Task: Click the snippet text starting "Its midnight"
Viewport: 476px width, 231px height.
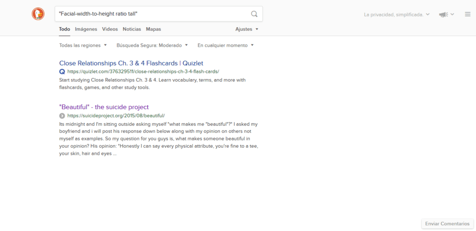Action: click(159, 139)
